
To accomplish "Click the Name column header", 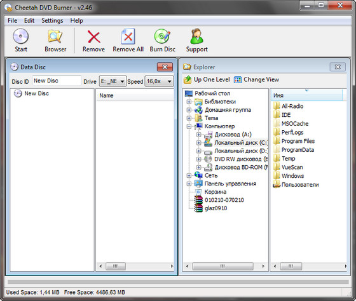I will pos(135,95).
